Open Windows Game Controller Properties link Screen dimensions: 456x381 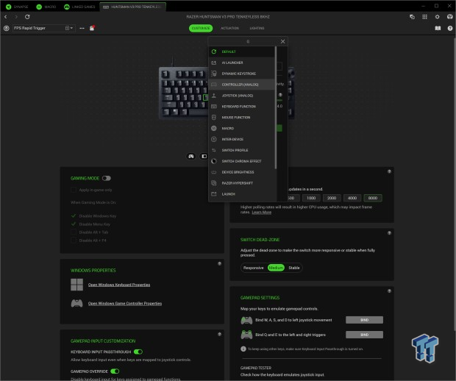coord(125,303)
